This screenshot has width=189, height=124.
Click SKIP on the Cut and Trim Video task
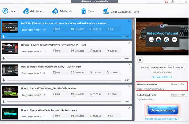click(127, 102)
